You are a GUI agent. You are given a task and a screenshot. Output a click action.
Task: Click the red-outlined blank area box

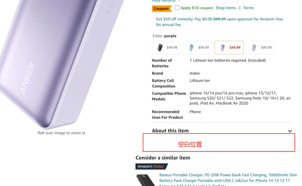(x=219, y=143)
